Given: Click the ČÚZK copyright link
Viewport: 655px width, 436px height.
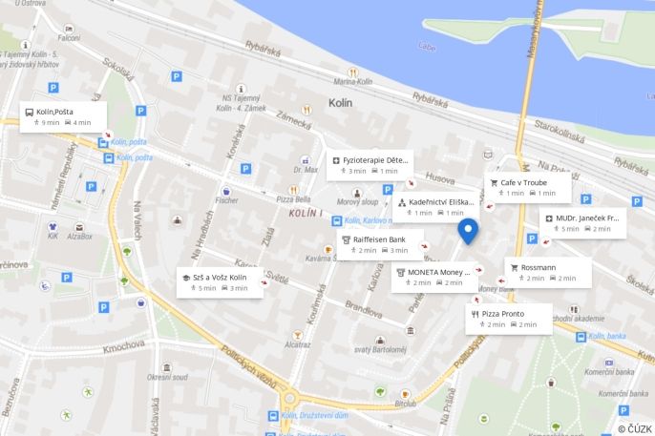Looking at the screenshot, I should [635, 429].
